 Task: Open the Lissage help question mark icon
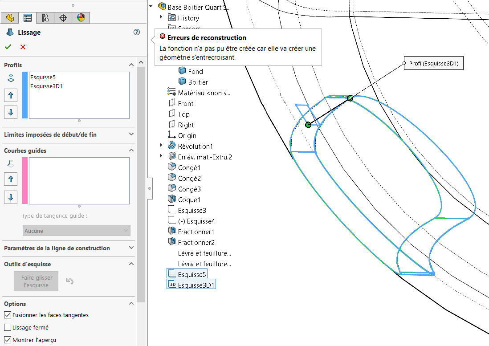click(137, 32)
